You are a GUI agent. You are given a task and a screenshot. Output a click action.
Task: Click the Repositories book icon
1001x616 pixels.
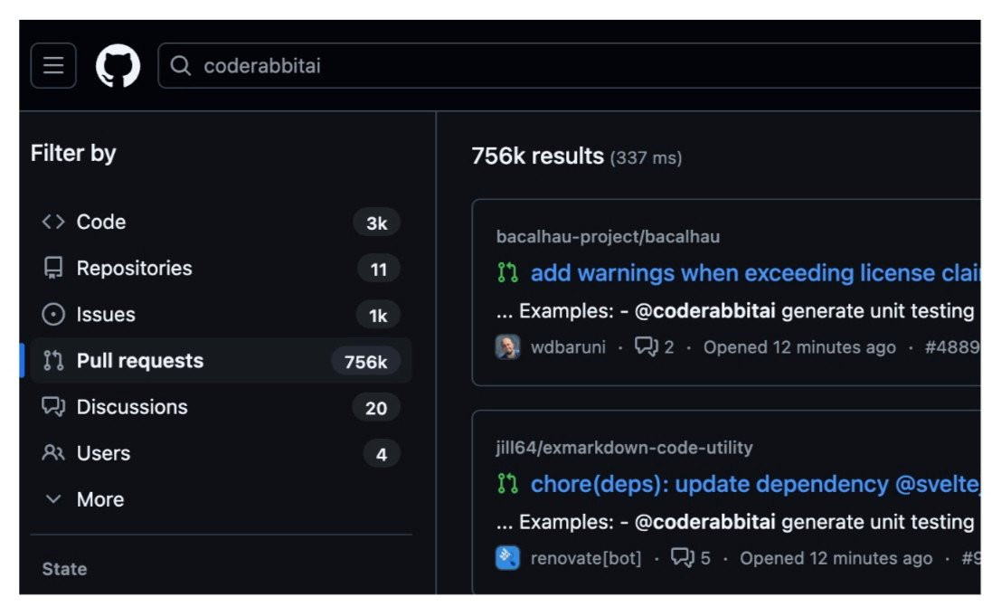click(53, 268)
